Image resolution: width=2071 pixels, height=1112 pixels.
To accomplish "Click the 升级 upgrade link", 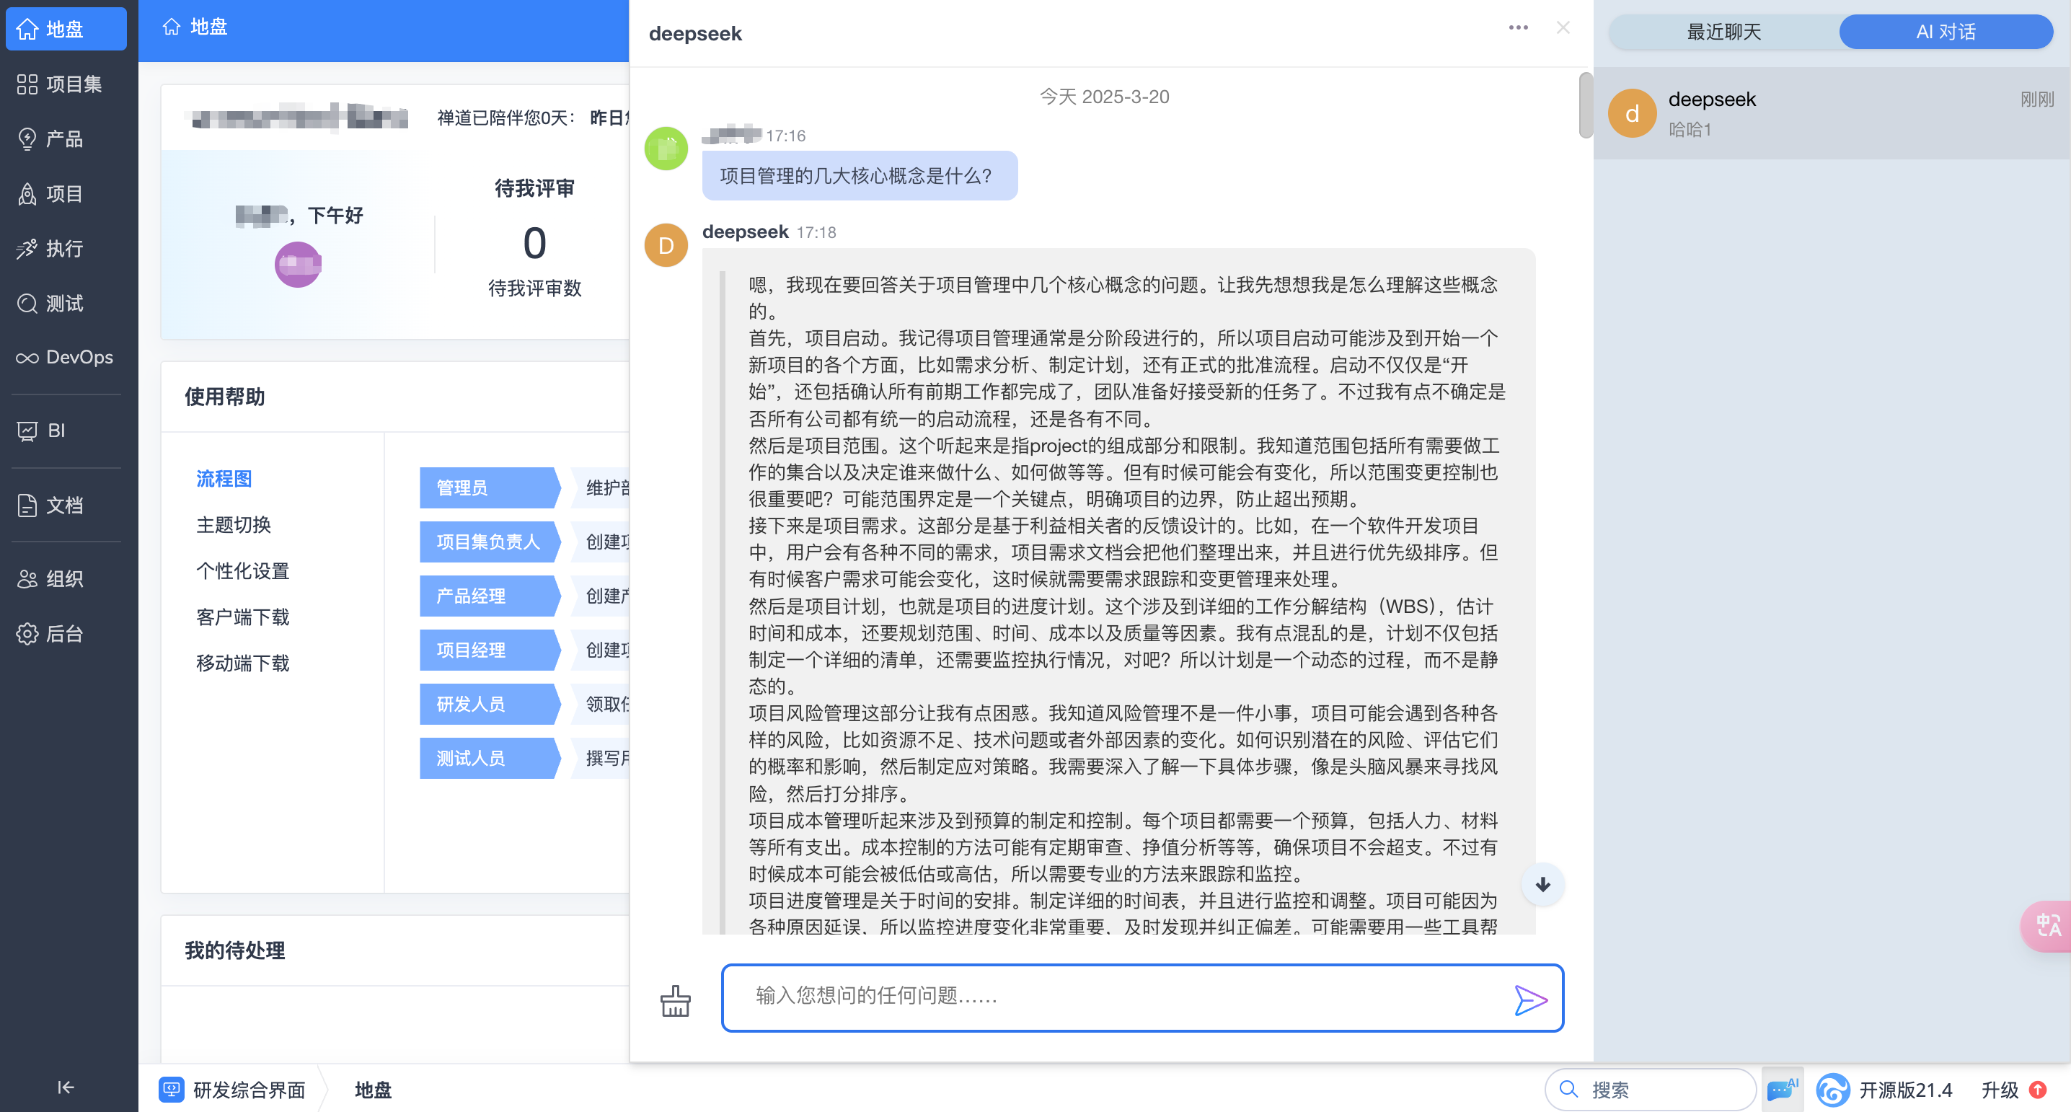I will click(x=2000, y=1090).
